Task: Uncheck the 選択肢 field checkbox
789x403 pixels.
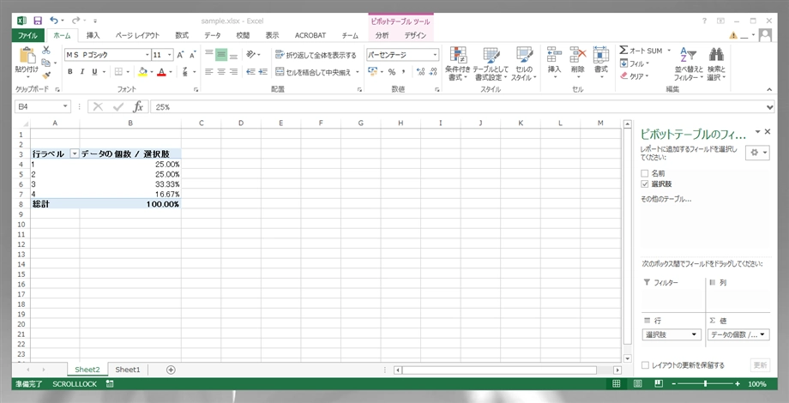Action: tap(645, 183)
